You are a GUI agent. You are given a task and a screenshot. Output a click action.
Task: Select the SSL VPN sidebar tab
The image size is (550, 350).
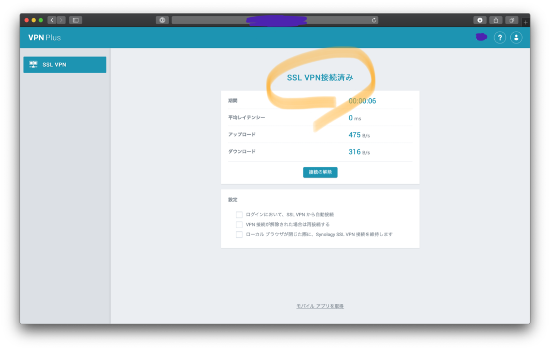pyautogui.click(x=64, y=64)
